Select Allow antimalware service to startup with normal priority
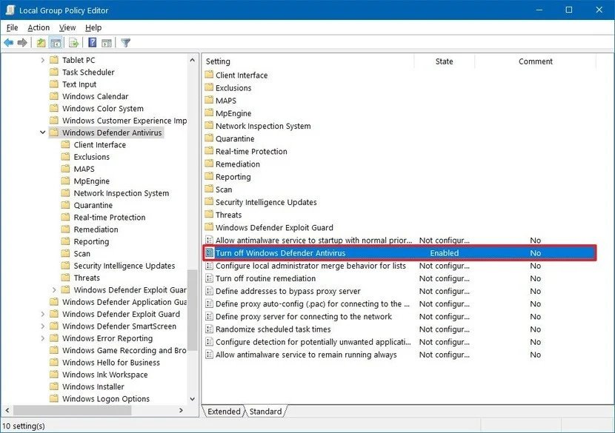 (x=399, y=241)
